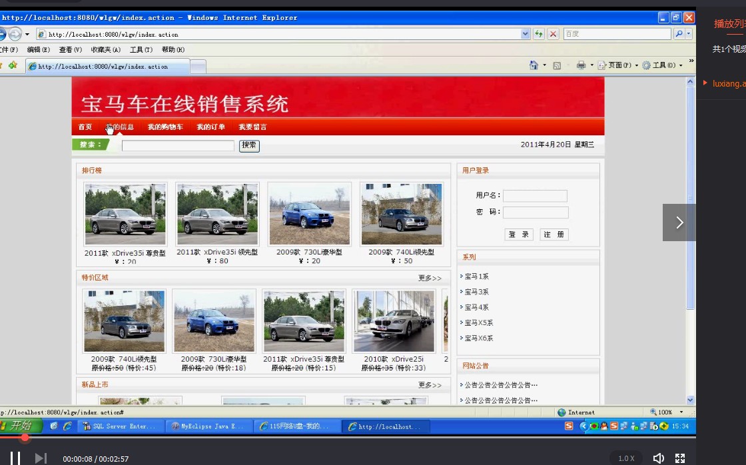Switch to MyEclipse Java taskbar button
This screenshot has width=746, height=465.
tap(209, 426)
